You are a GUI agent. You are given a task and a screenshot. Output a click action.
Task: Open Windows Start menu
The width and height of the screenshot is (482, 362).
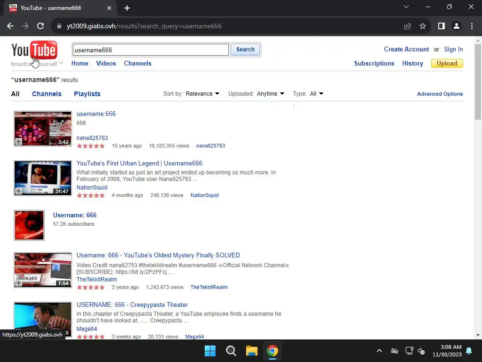pos(210,351)
